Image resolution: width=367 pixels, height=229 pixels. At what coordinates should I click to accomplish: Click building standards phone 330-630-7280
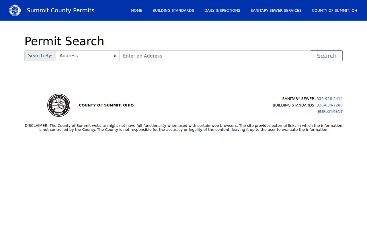pos(329,105)
